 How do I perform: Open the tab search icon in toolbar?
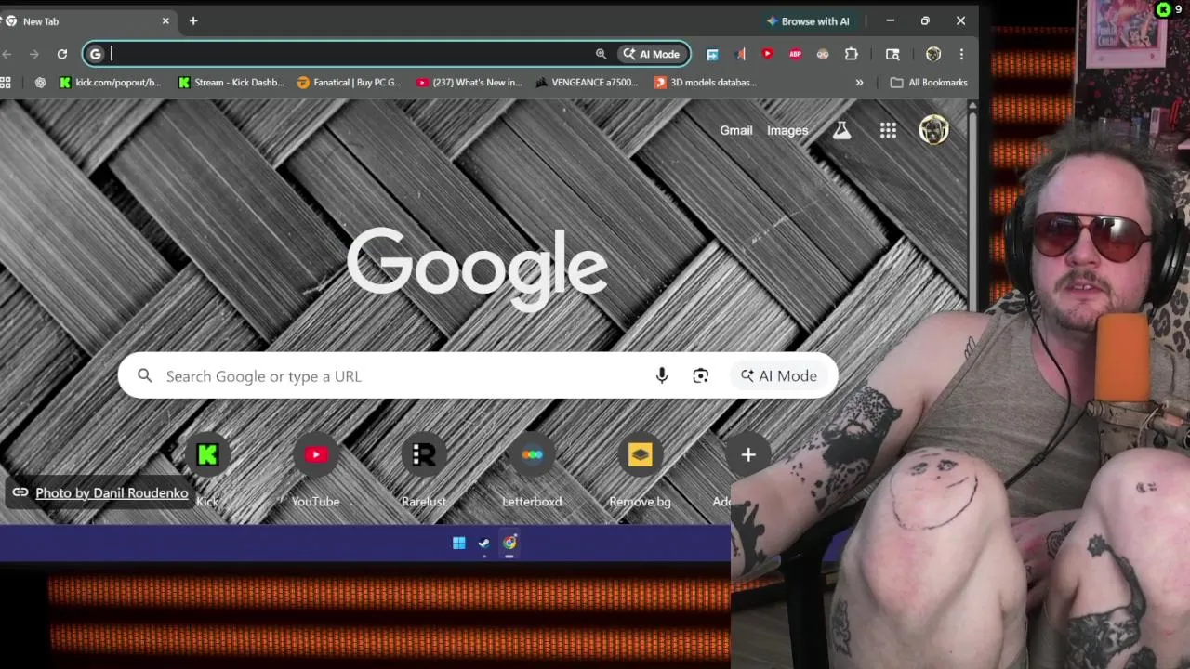pyautogui.click(x=892, y=54)
